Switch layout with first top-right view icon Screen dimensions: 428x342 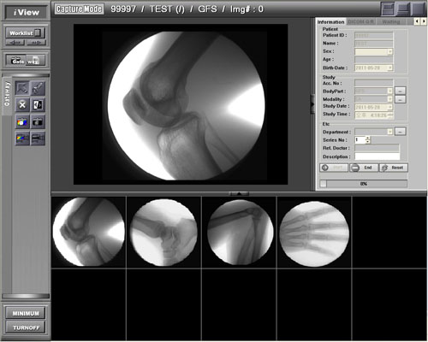pos(388,9)
